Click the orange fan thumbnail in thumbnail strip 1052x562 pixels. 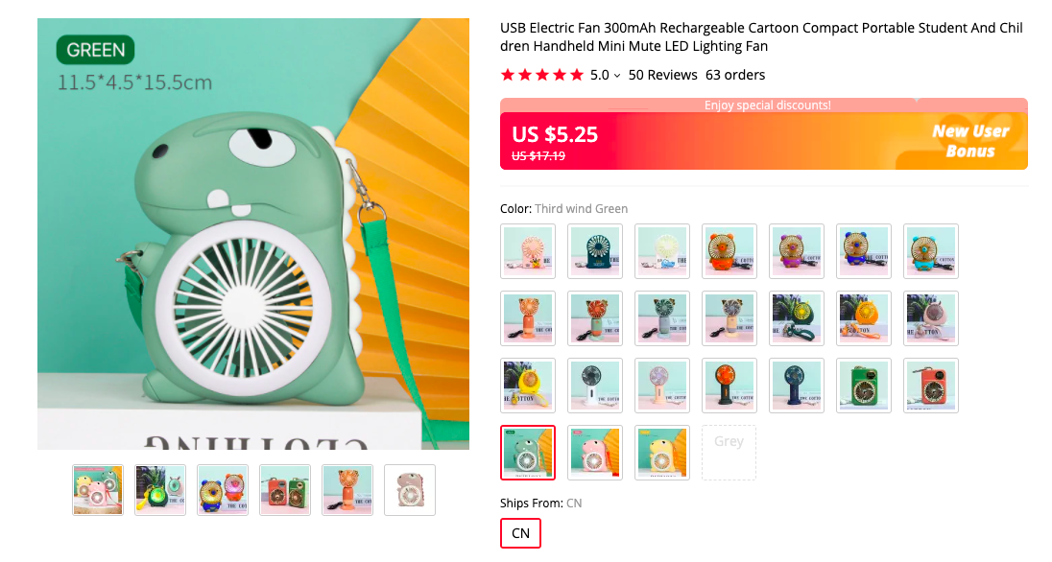pyautogui.click(x=347, y=490)
